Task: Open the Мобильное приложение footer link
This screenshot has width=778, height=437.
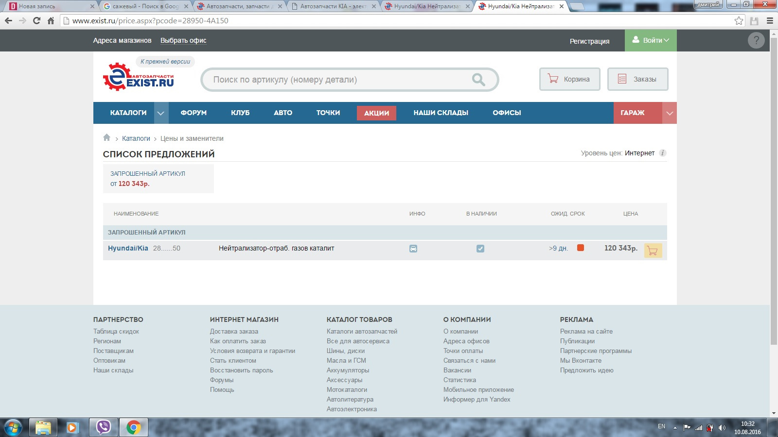Action: point(478,389)
